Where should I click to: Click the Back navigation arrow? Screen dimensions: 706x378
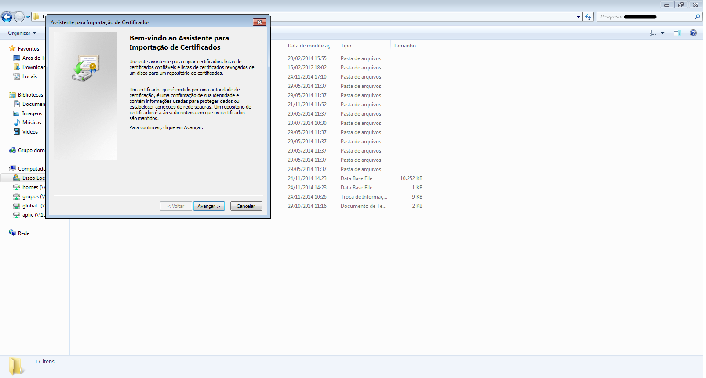tap(7, 17)
